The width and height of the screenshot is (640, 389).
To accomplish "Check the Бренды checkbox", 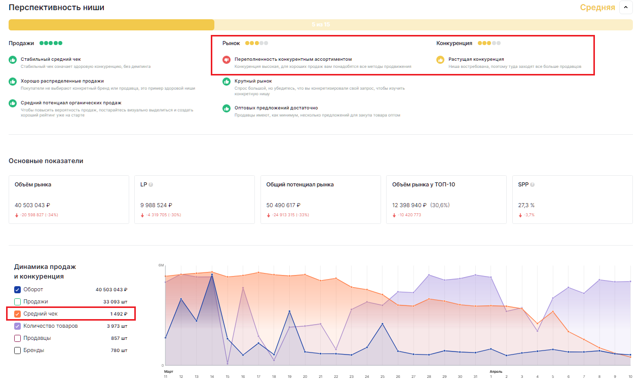I will coord(18,351).
